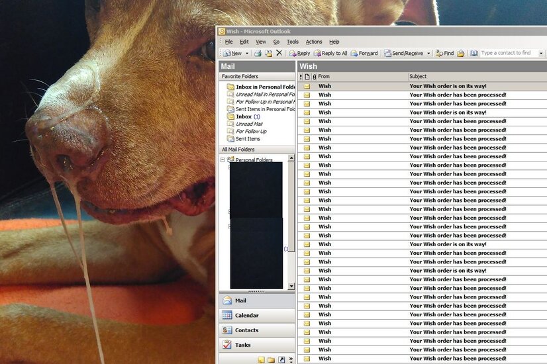Sort messages by the From column header
Viewport: 547px width, 364px height.
pyautogui.click(x=362, y=76)
